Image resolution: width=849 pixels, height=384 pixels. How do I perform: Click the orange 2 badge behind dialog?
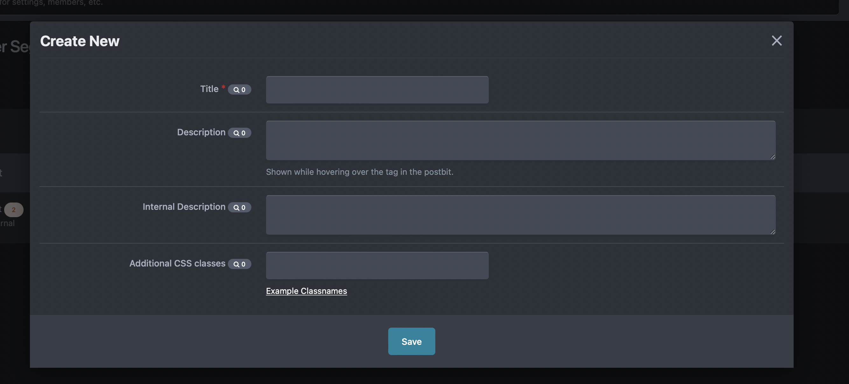[x=13, y=210]
